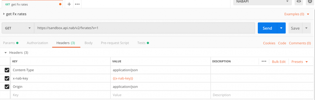
Task: Open a new request tab with plus icon
Action: (69, 4)
